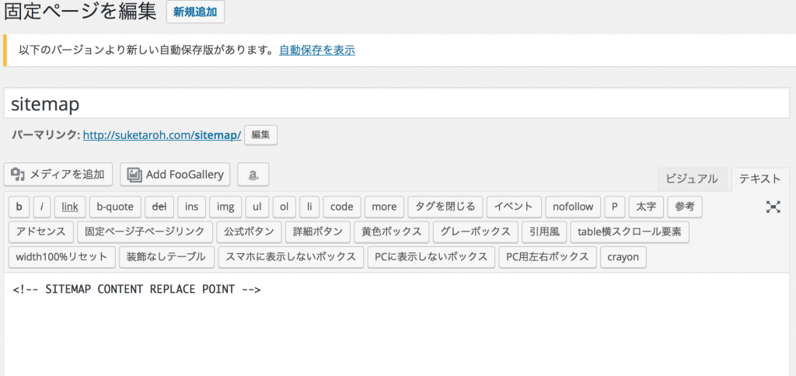Click the Amazon "a" icon button
Screen dimensions: 796x376
tap(253, 175)
